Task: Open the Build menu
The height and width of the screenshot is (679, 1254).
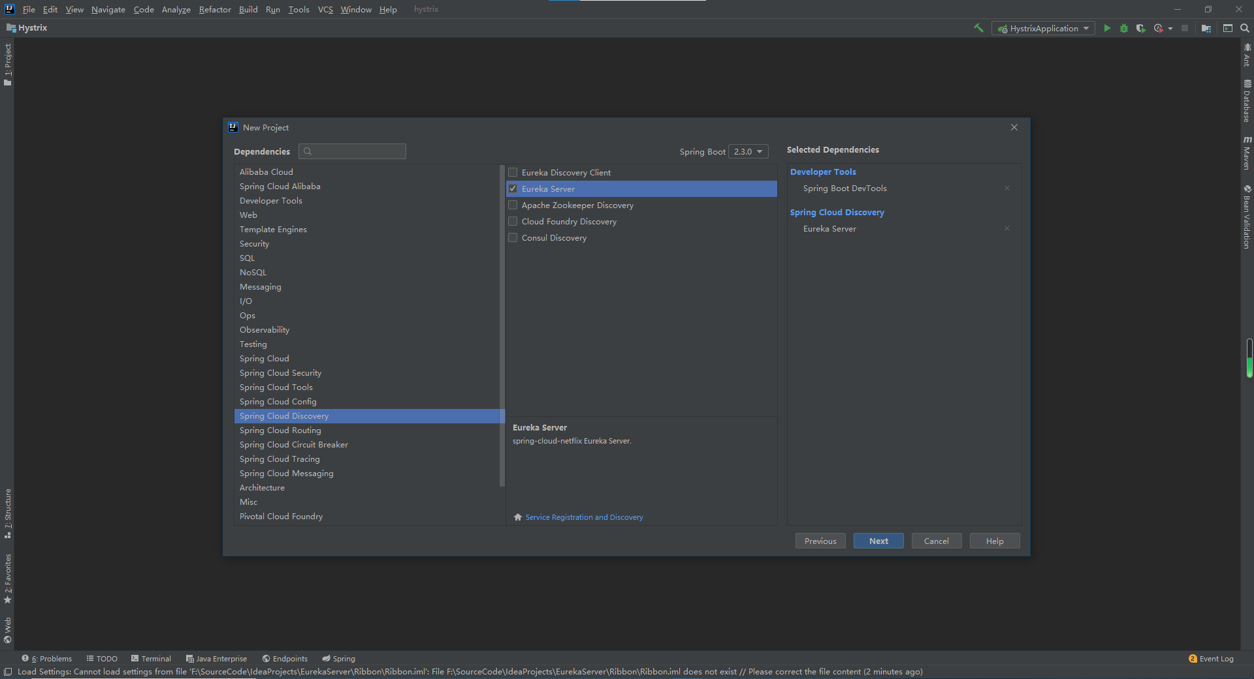Action: (x=248, y=9)
